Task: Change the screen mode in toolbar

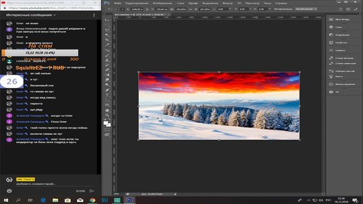Action: coord(107,135)
